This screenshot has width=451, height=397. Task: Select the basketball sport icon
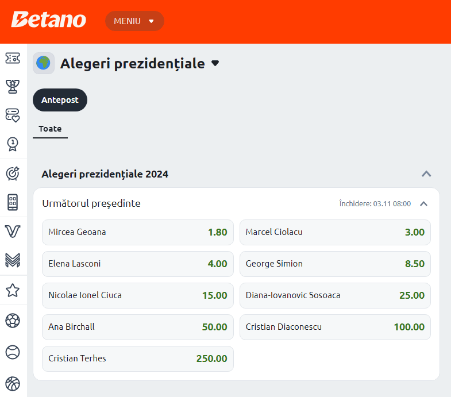(13, 383)
